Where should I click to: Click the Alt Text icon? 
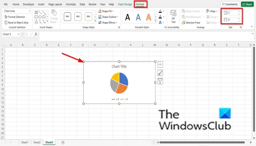pos(173,17)
